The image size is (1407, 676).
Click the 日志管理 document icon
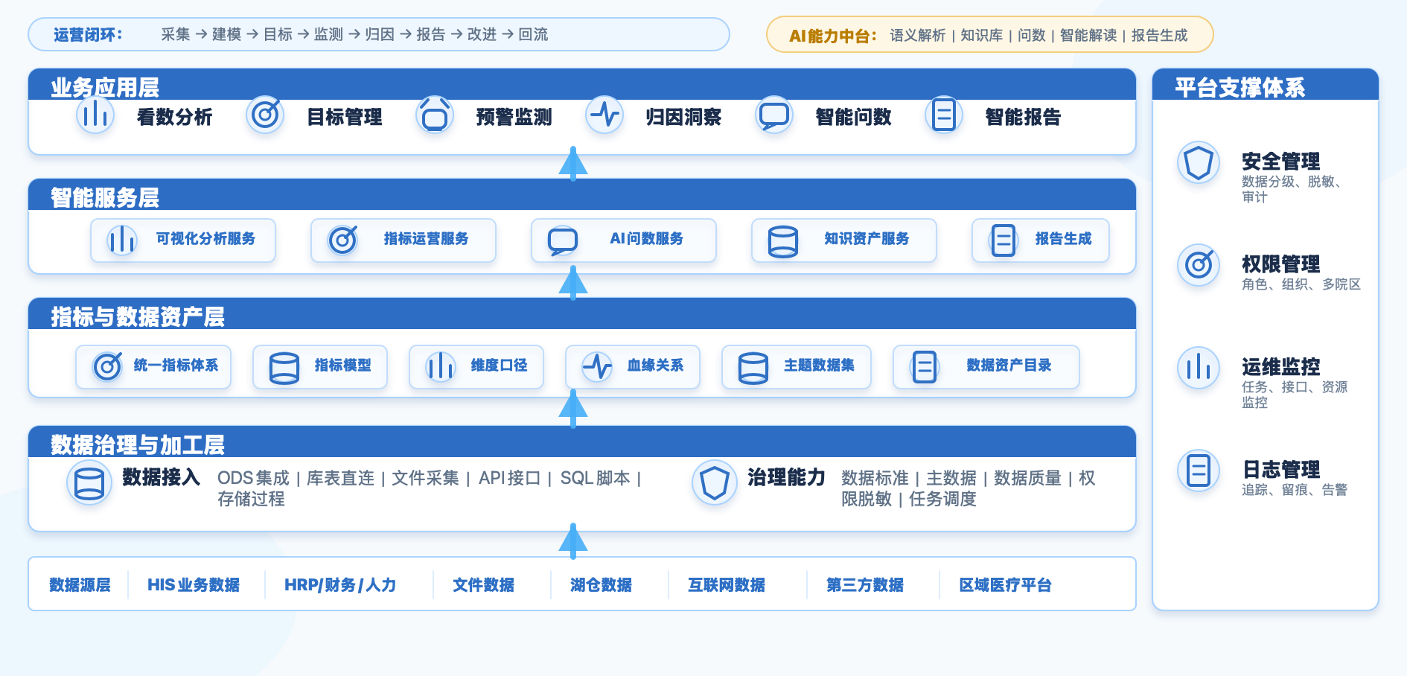point(1199,471)
